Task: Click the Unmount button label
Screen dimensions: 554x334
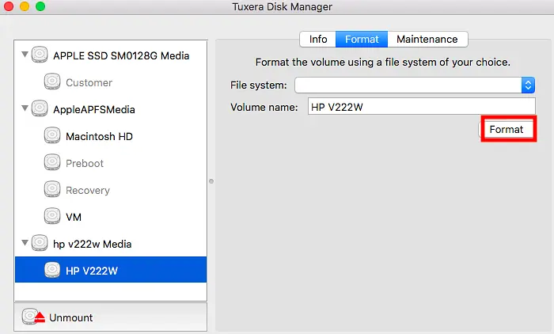Action: pos(71,317)
